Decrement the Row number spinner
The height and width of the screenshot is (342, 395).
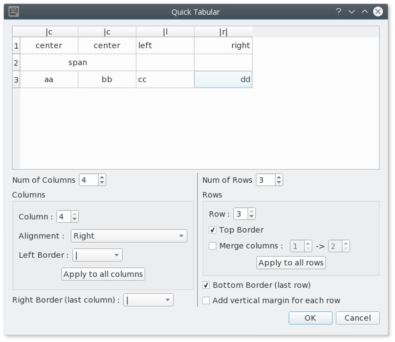click(x=251, y=216)
